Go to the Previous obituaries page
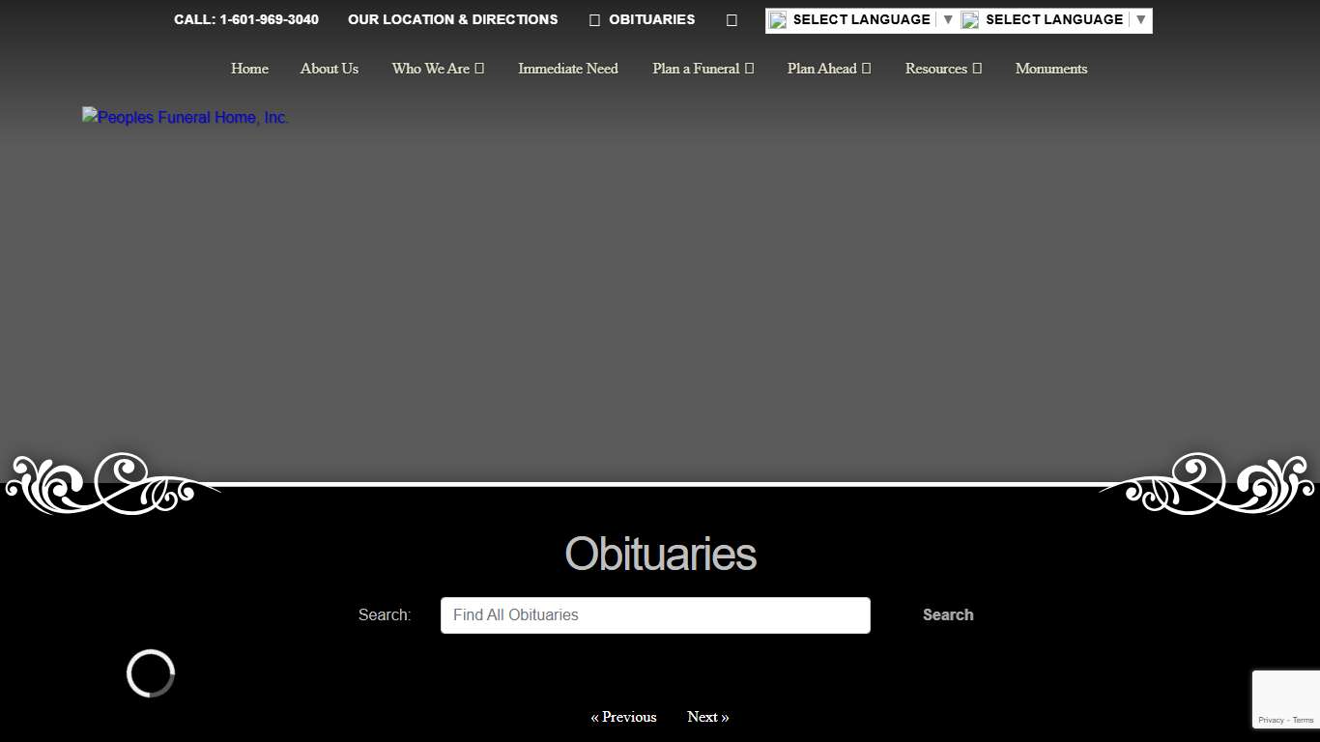Image resolution: width=1320 pixels, height=742 pixels. click(623, 717)
